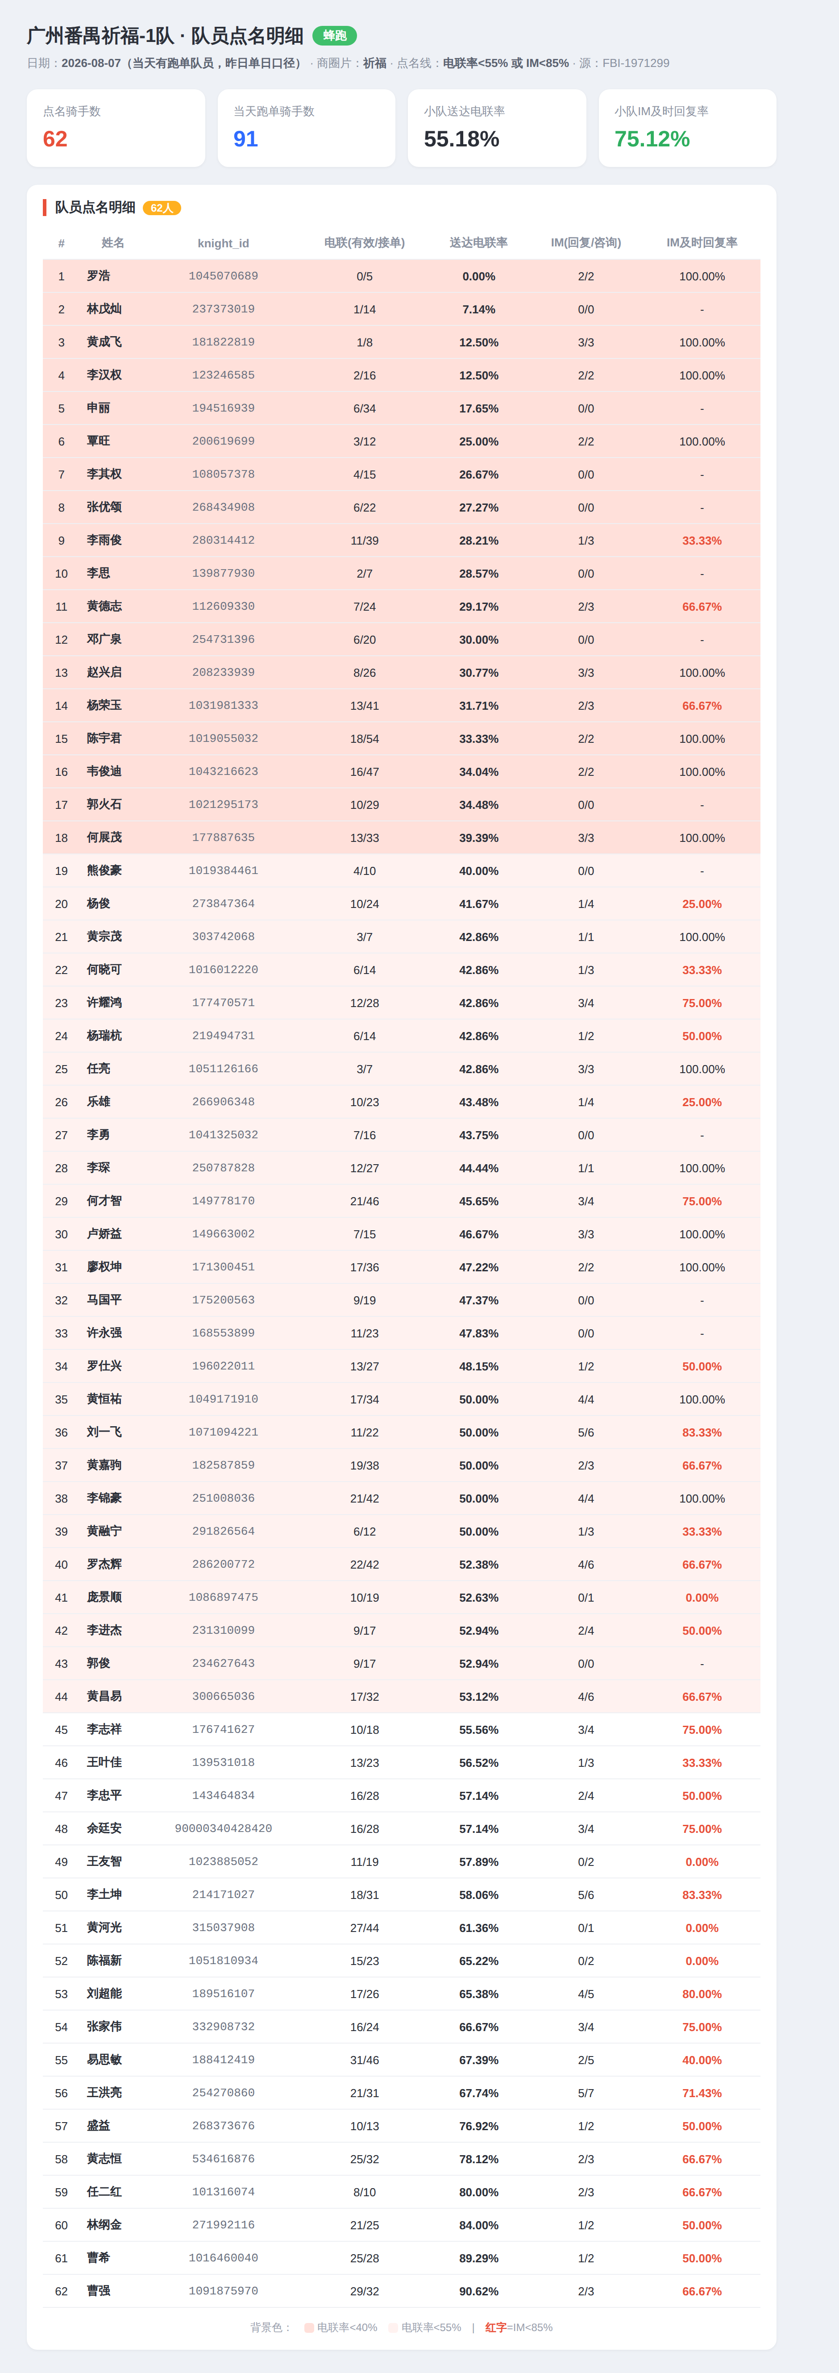Click the red 33.33% value for 李雨俊
The image size is (839, 2373).
[x=702, y=541]
